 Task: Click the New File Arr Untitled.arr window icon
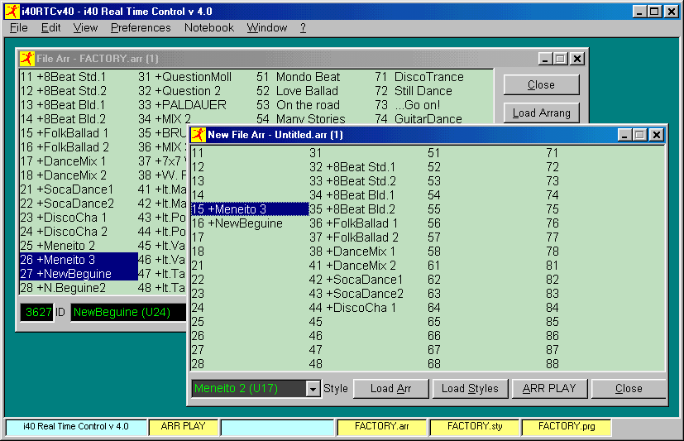point(199,134)
